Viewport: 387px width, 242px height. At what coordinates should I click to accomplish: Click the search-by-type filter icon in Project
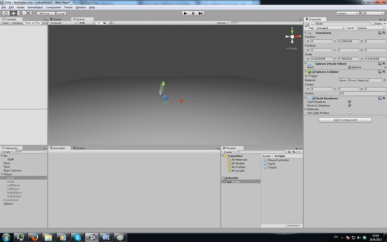pos(289,152)
